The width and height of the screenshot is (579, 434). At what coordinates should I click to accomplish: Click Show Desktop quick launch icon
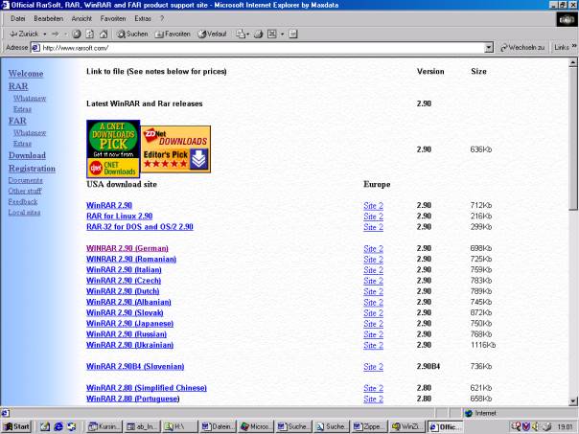(45, 426)
